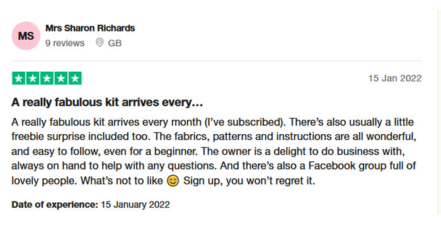The height and width of the screenshot is (252, 441).
Task: Click the GB country label
Action: pyautogui.click(x=115, y=43)
